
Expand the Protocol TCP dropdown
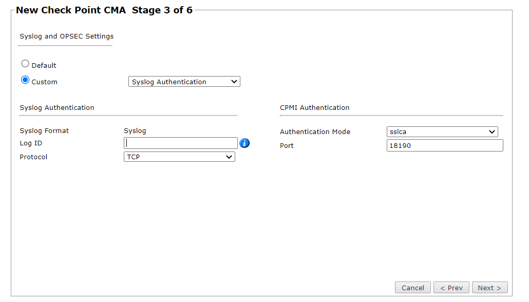point(179,157)
